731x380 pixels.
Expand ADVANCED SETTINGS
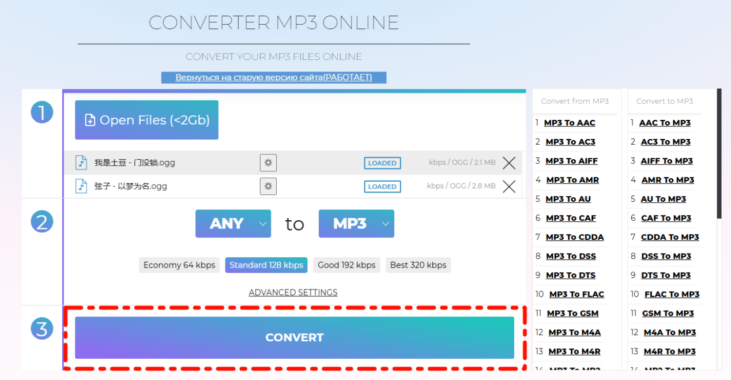293,292
